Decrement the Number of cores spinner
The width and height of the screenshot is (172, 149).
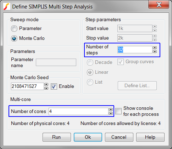click(x=111, y=113)
